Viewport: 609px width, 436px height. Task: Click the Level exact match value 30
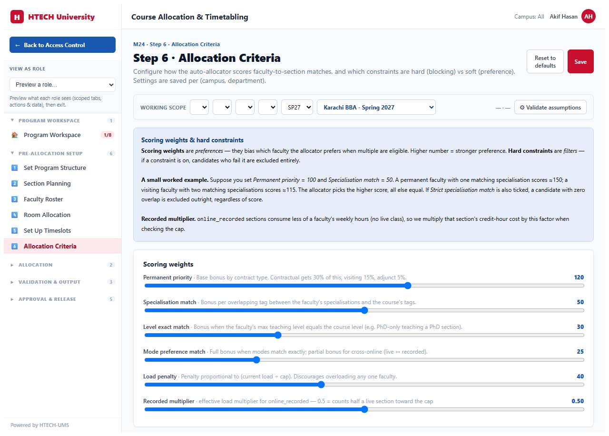pyautogui.click(x=580, y=327)
